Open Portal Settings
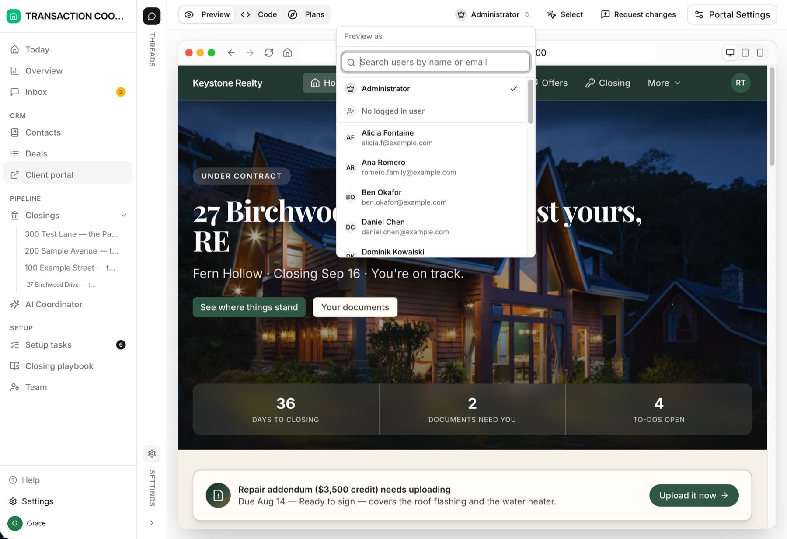This screenshot has width=787, height=539. pyautogui.click(x=732, y=14)
